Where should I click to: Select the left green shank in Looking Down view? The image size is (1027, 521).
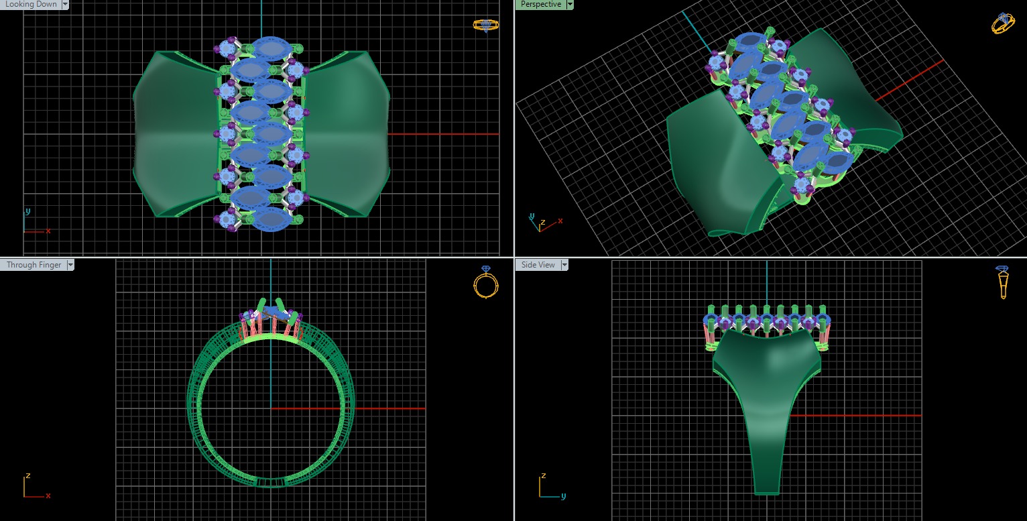[x=178, y=134]
